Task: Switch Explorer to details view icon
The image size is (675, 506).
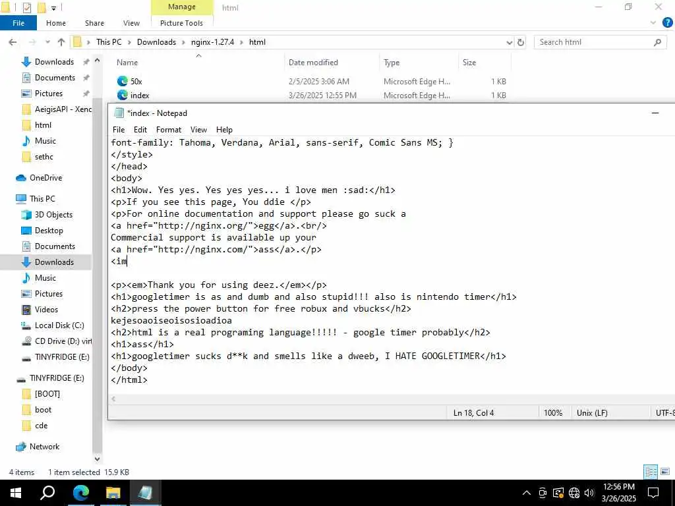Action: [651, 472]
